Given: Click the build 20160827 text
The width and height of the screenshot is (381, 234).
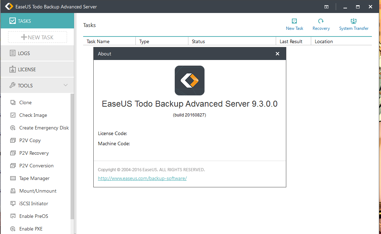Looking at the screenshot, I should [189, 115].
